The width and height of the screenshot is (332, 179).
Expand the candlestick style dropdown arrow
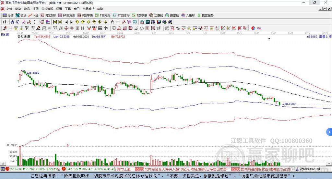point(38,22)
